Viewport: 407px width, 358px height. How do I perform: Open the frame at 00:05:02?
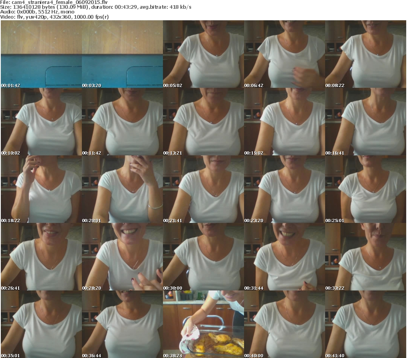point(203,54)
